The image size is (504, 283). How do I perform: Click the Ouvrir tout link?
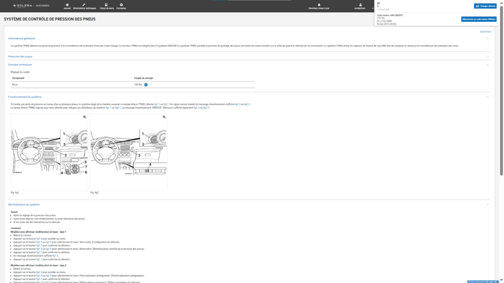(485, 31)
